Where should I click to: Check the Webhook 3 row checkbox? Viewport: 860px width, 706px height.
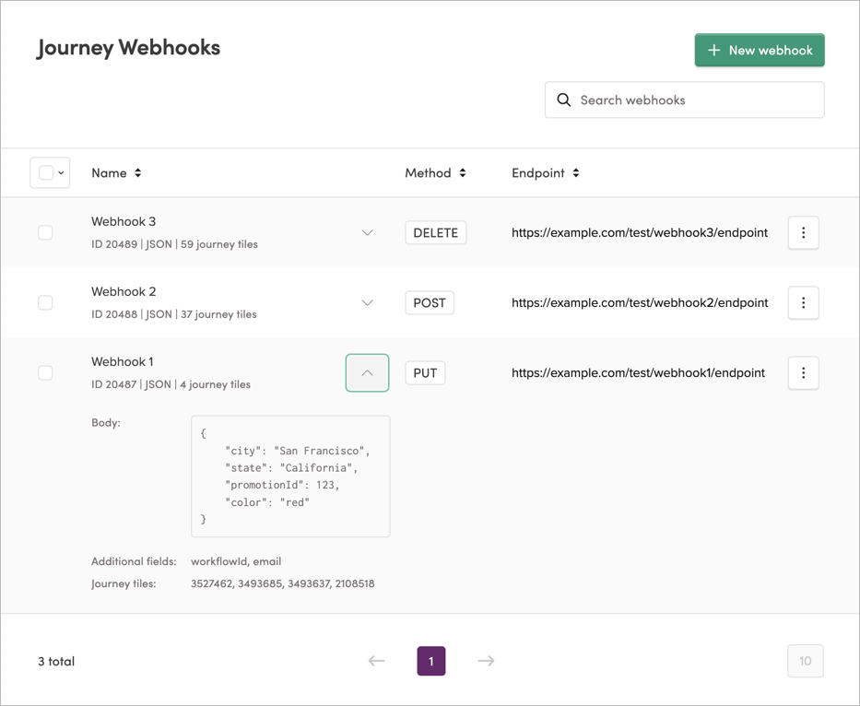[45, 232]
